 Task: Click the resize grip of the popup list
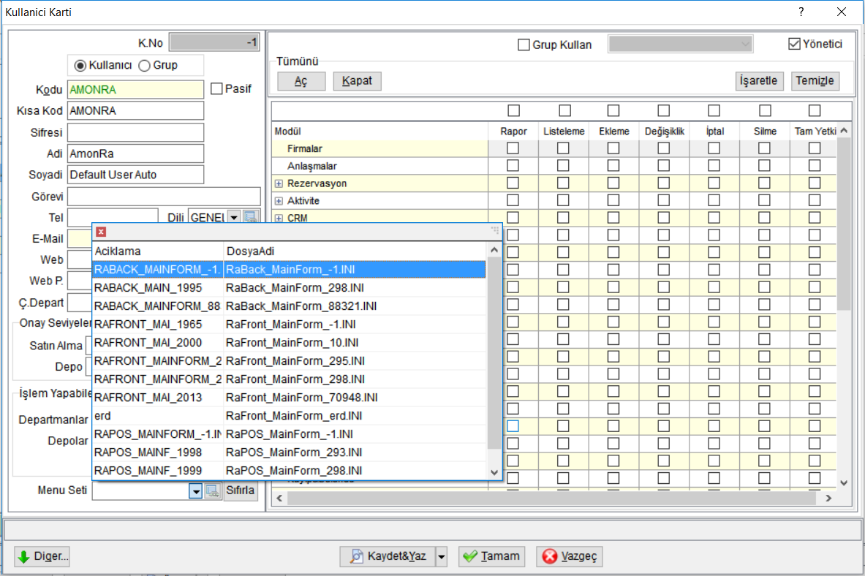pyautogui.click(x=495, y=231)
